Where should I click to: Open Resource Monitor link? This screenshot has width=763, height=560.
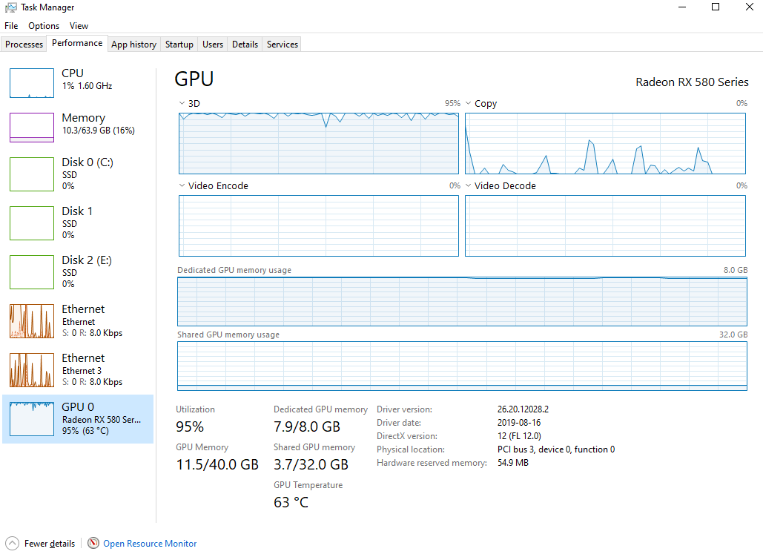(x=150, y=544)
